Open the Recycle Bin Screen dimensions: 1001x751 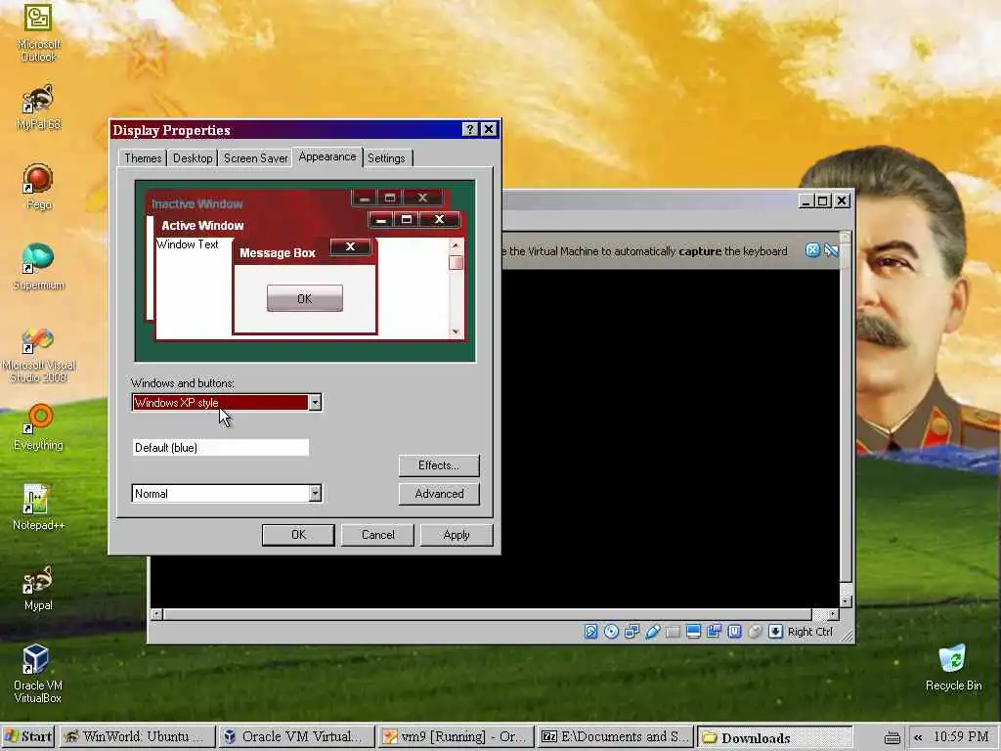[x=953, y=668]
